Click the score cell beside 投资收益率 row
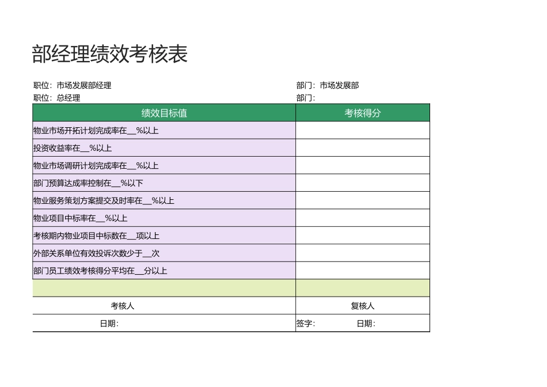 (x=362, y=147)
